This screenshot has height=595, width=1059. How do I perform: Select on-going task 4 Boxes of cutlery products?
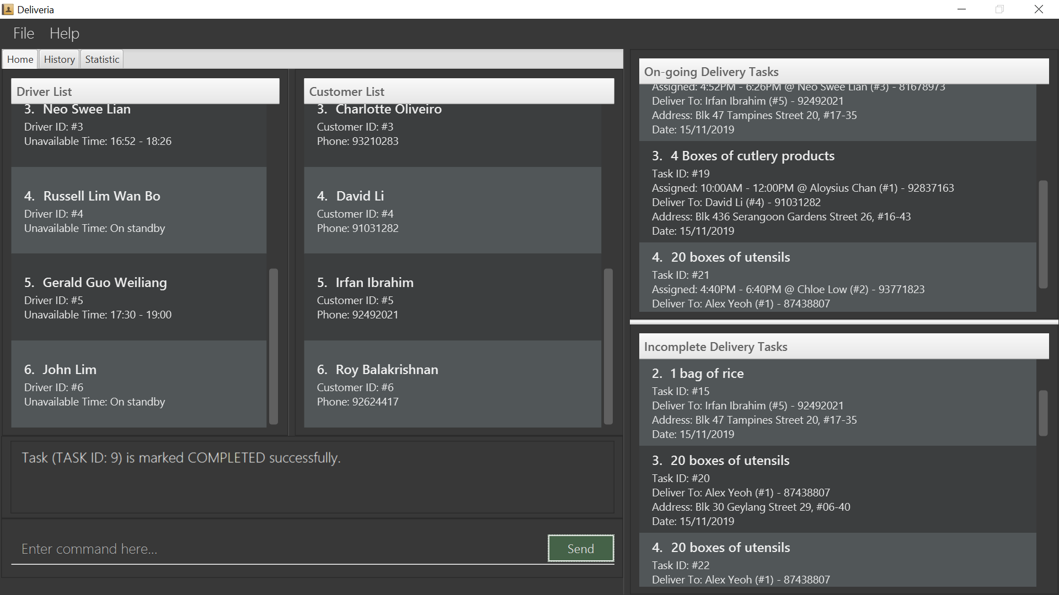click(x=837, y=192)
